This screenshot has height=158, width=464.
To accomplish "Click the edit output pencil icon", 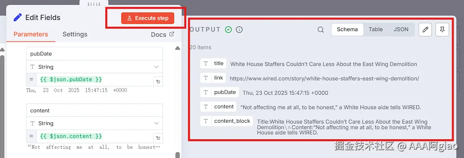I will 425,30.
